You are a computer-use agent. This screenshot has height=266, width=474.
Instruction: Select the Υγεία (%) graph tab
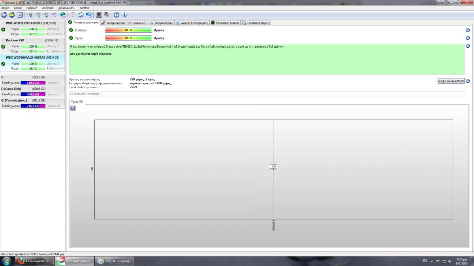77,102
